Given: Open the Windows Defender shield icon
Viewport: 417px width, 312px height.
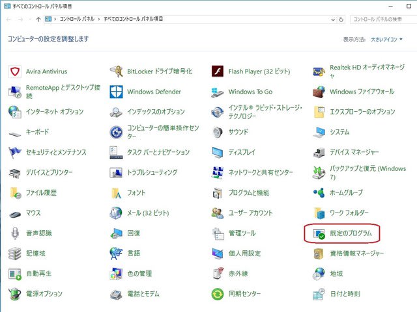Looking at the screenshot, I should [x=116, y=92].
